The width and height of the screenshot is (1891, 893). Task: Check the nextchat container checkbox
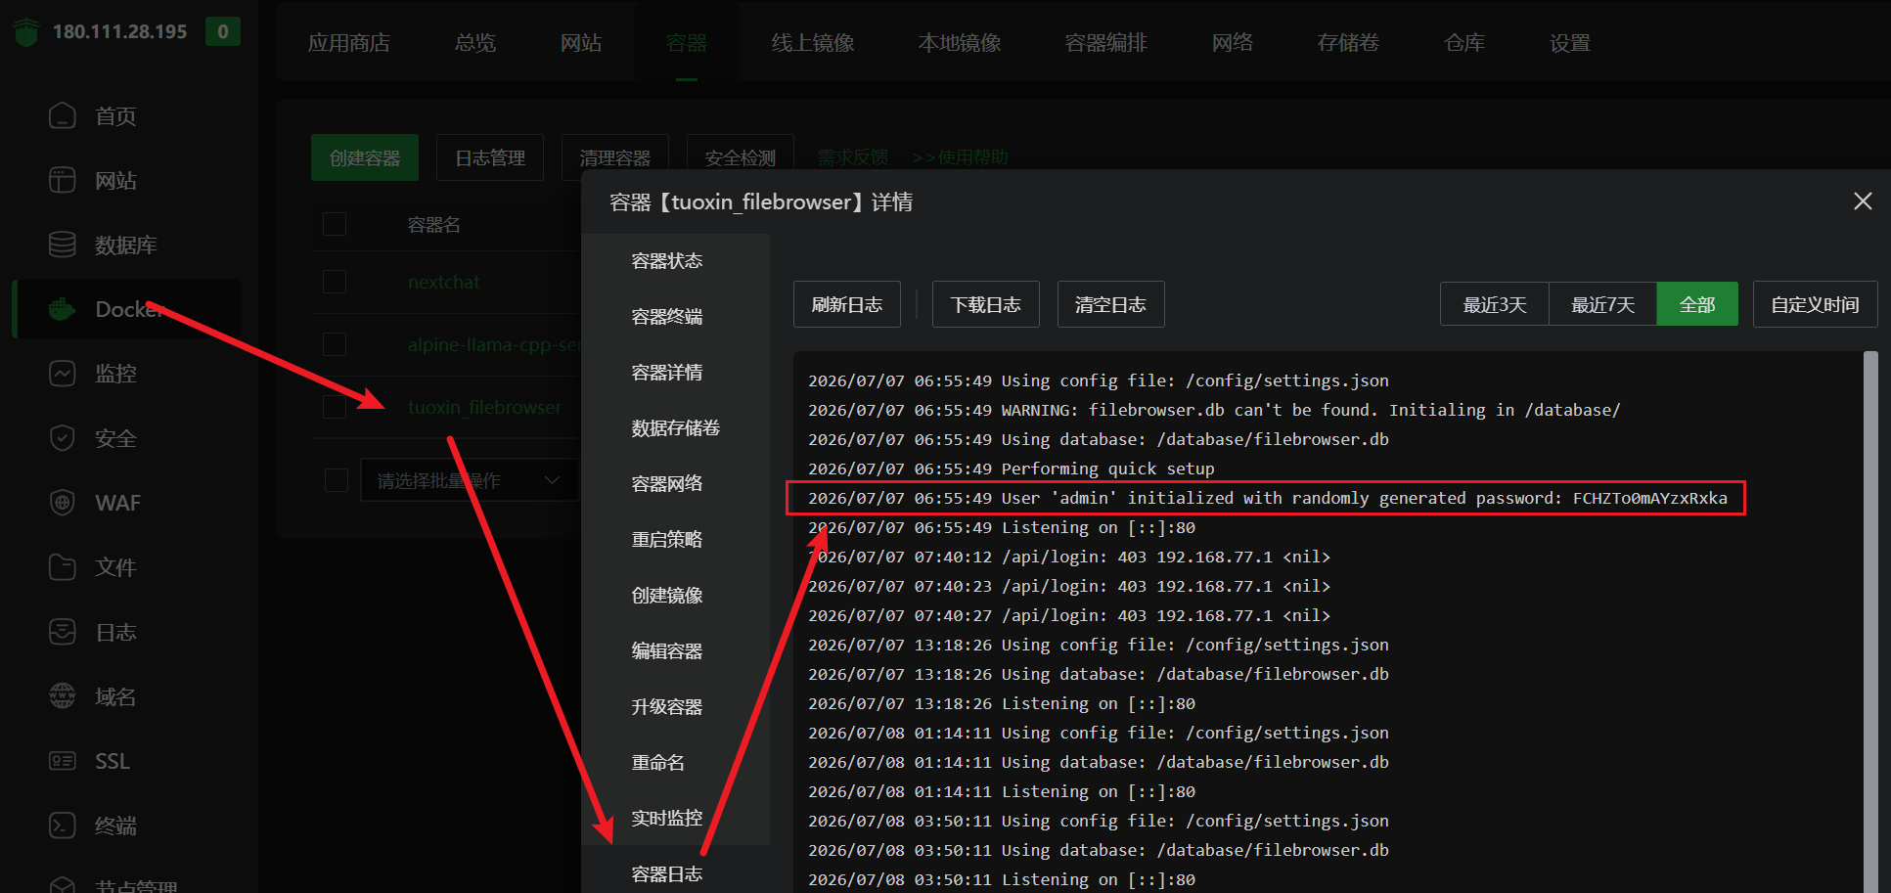pyautogui.click(x=335, y=282)
